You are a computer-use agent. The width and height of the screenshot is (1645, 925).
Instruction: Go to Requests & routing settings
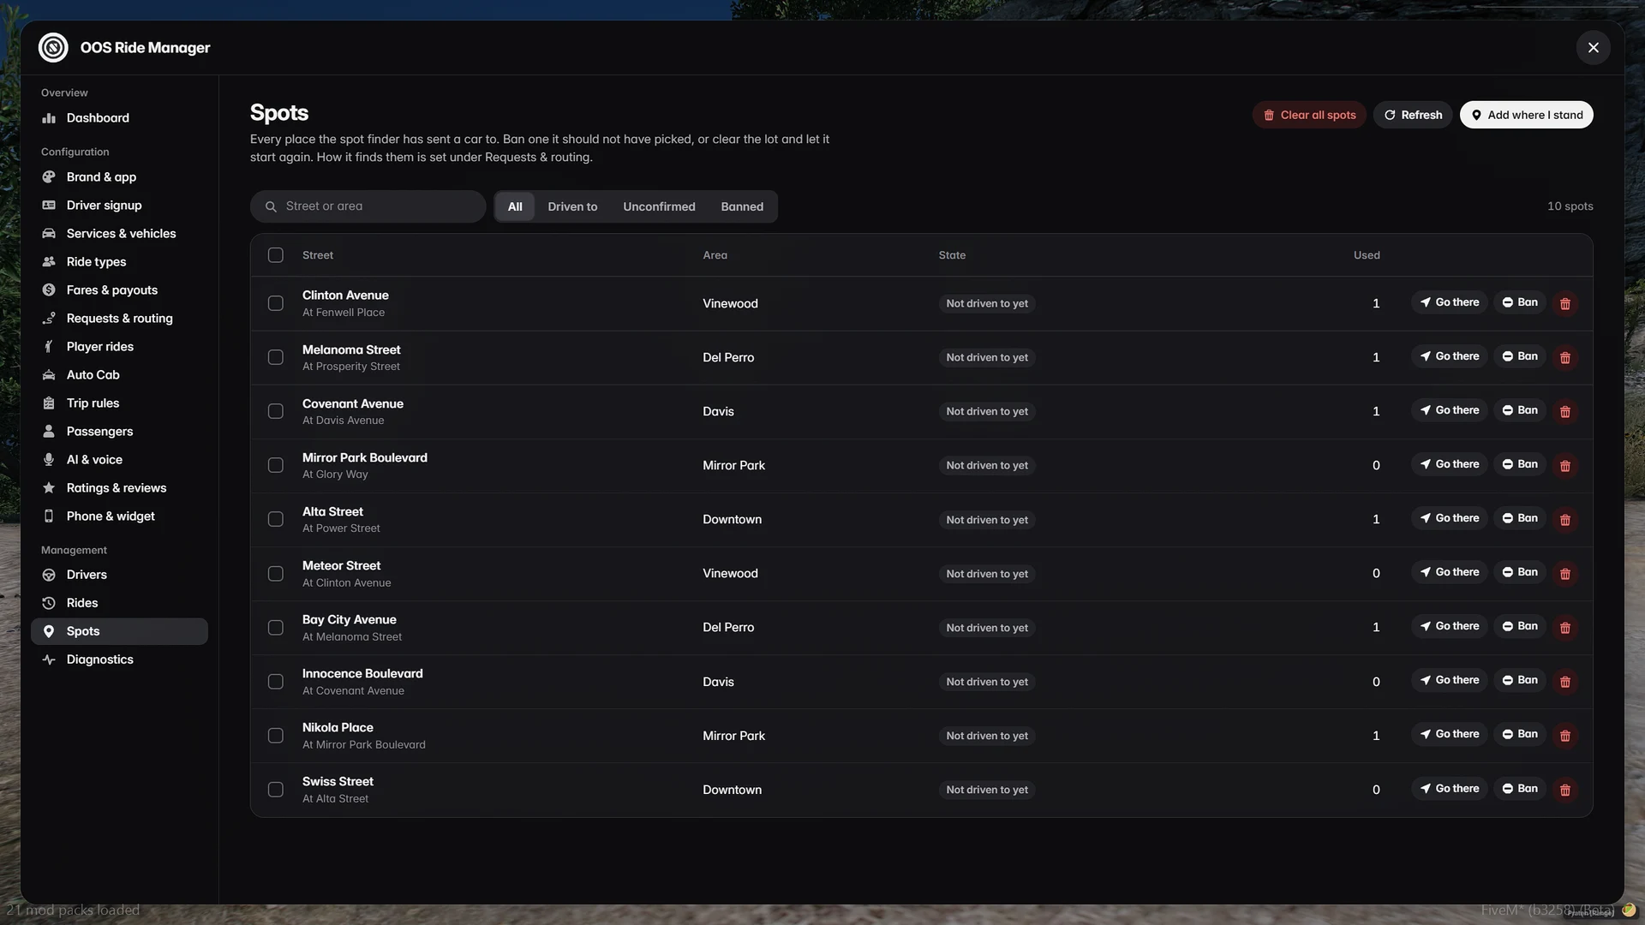coord(119,319)
